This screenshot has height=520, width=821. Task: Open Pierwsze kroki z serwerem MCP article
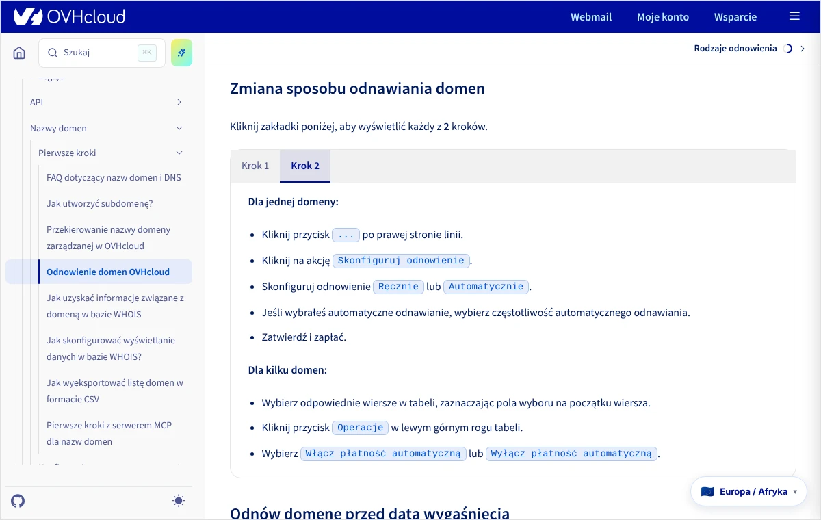(109, 434)
